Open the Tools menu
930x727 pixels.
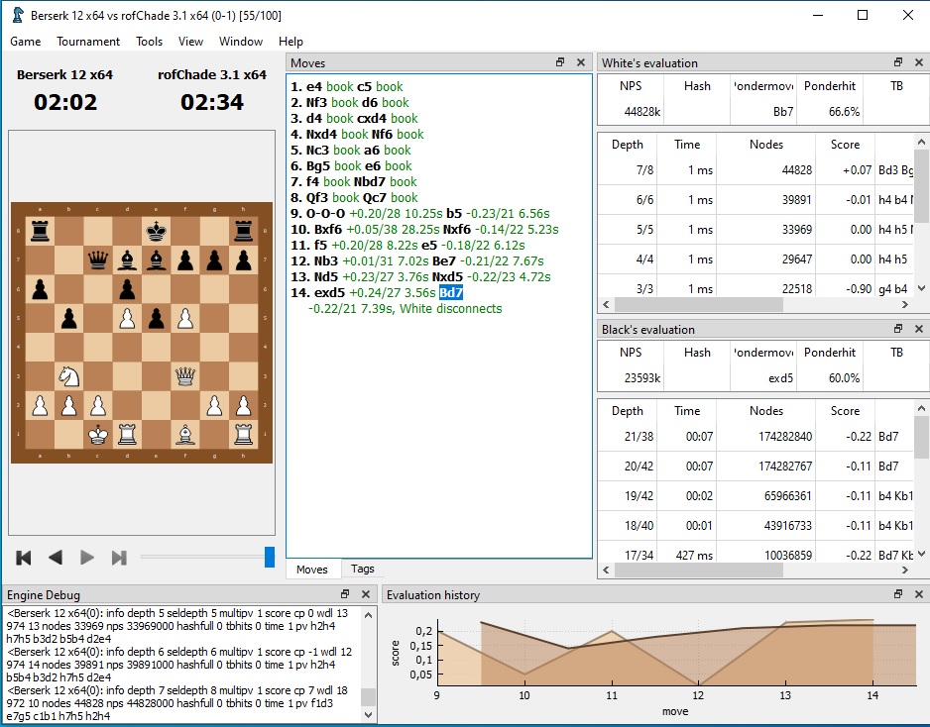point(149,42)
